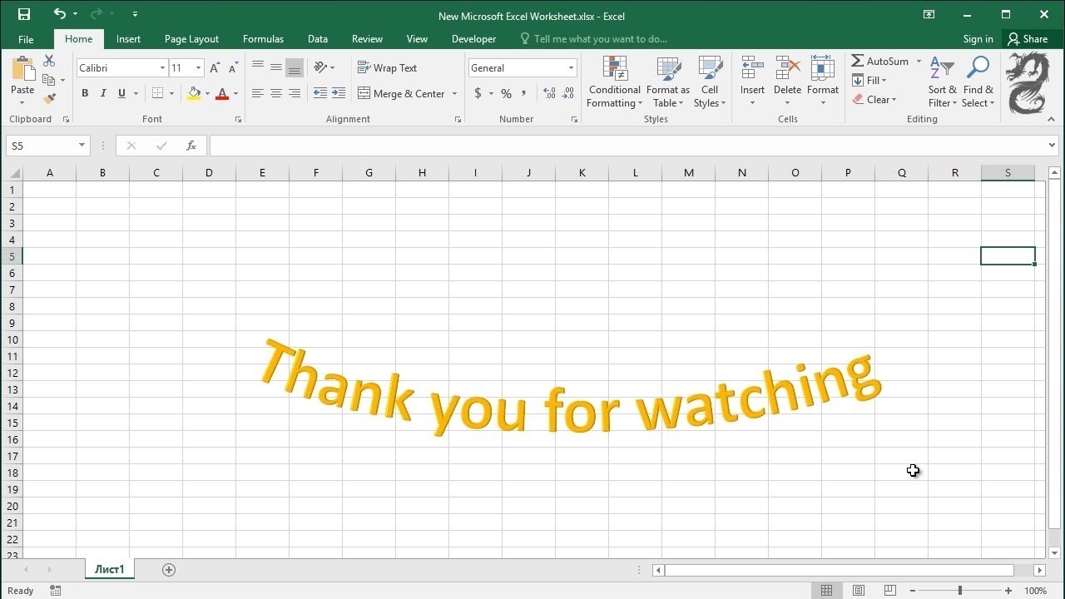The image size is (1065, 599).
Task: Expand the Merge & Center dropdown arrow
Action: click(455, 93)
